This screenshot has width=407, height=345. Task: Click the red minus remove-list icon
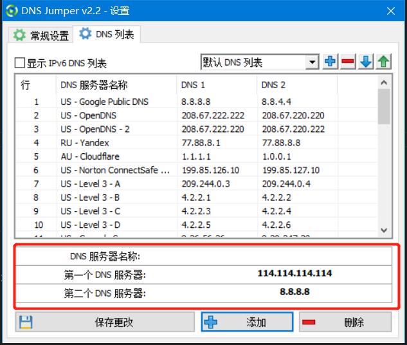click(x=348, y=62)
